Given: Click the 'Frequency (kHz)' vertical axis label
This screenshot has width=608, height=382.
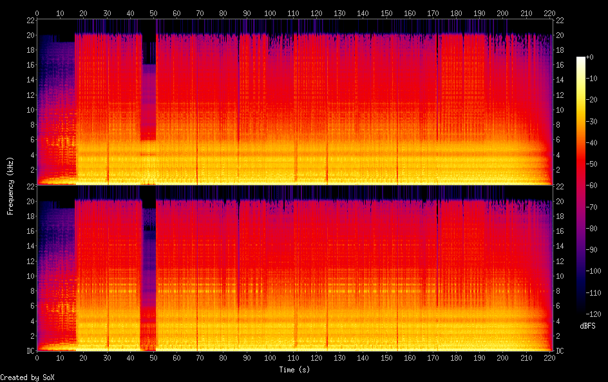Looking at the screenshot, I should 10,186.
